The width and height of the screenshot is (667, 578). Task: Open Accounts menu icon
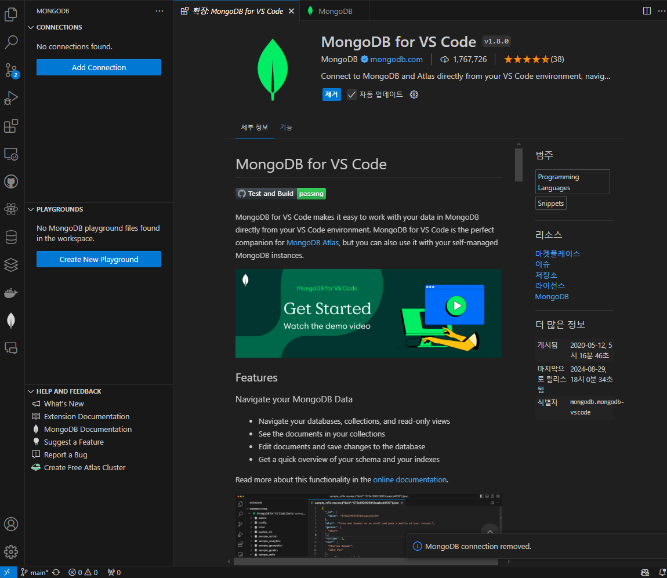tap(11, 524)
